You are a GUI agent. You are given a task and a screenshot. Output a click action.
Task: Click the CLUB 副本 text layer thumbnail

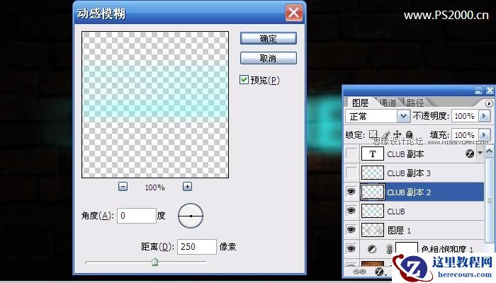click(372, 154)
